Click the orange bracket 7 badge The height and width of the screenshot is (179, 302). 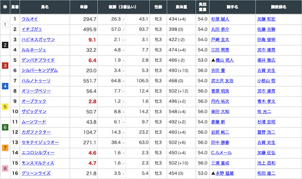(x=5, y=148)
